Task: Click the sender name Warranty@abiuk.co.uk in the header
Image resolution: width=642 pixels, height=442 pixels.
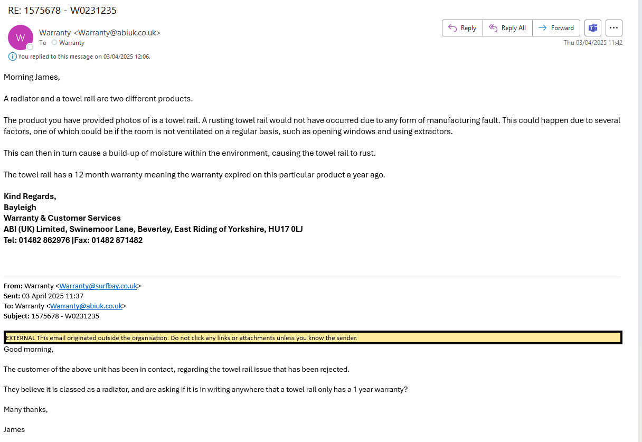Action: coord(99,32)
